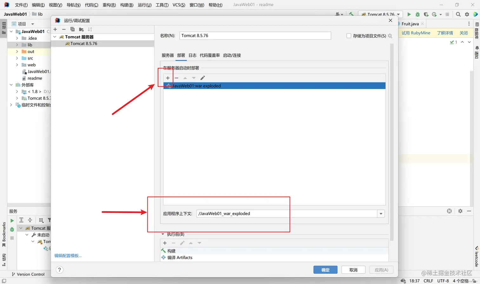Image resolution: width=480 pixels, height=284 pixels.
Task: Collapse the External Libraries node
Action: [x=11, y=85]
